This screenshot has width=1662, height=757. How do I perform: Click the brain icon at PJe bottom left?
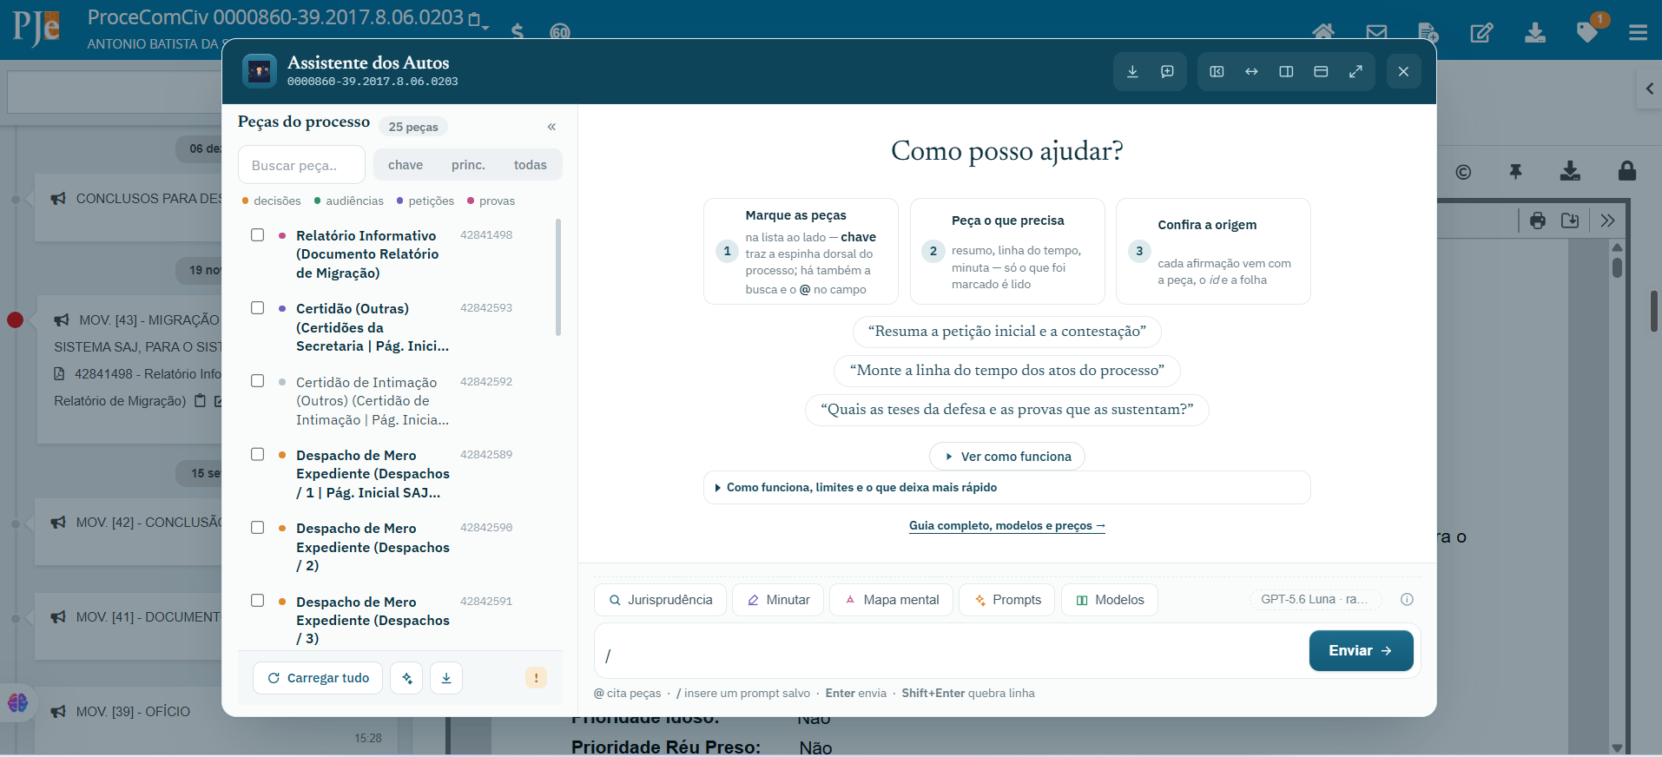pyautogui.click(x=17, y=702)
